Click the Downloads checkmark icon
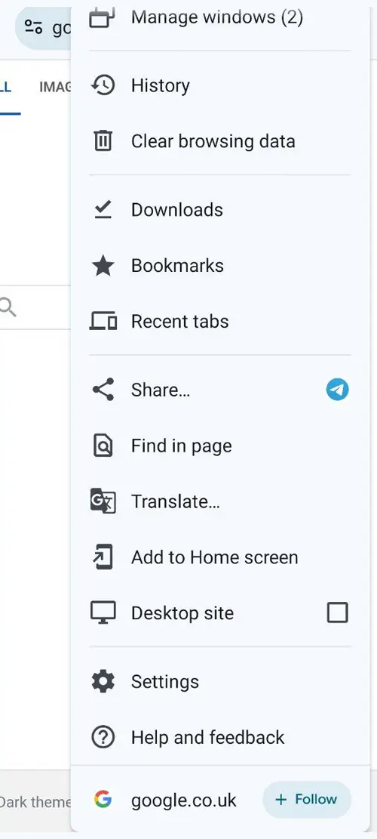377x839 pixels. (x=103, y=210)
